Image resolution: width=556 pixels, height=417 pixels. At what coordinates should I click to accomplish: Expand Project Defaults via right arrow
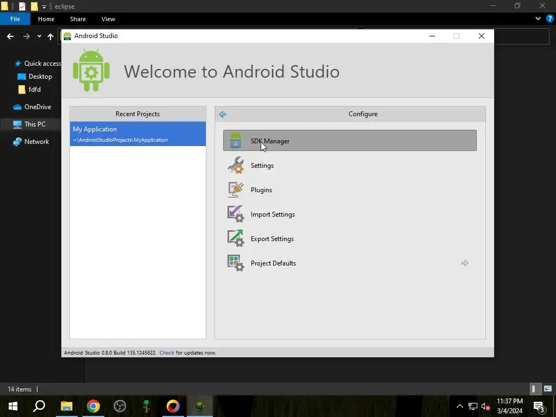pos(465,263)
